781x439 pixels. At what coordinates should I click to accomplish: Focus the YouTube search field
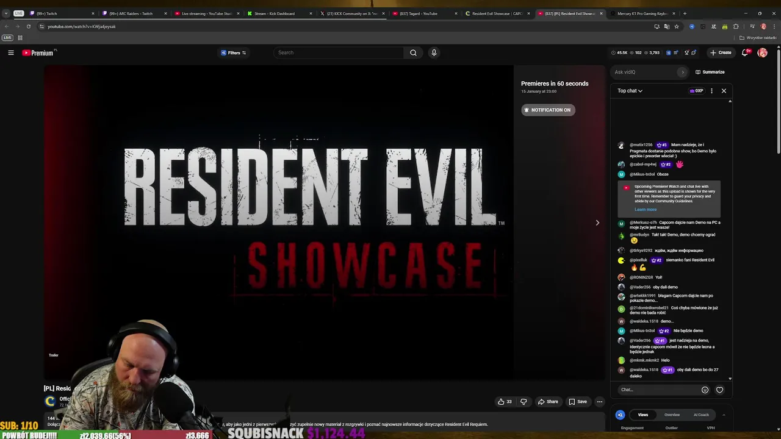pyautogui.click(x=339, y=52)
